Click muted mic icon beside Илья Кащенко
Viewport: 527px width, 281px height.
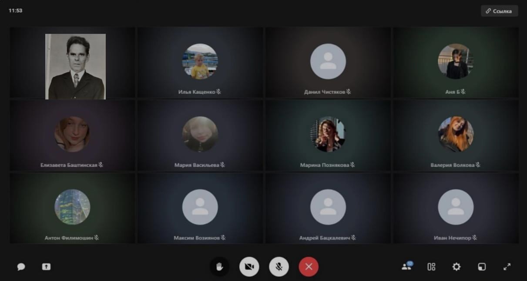[x=219, y=92]
